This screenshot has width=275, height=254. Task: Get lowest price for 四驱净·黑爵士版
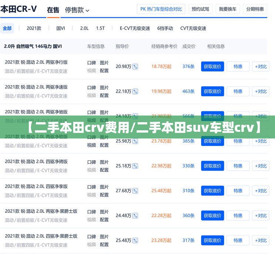point(213,240)
